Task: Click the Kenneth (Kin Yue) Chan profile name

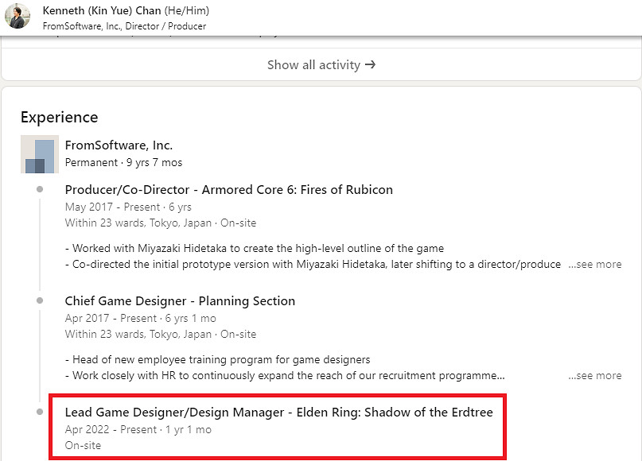Action: coord(103,11)
